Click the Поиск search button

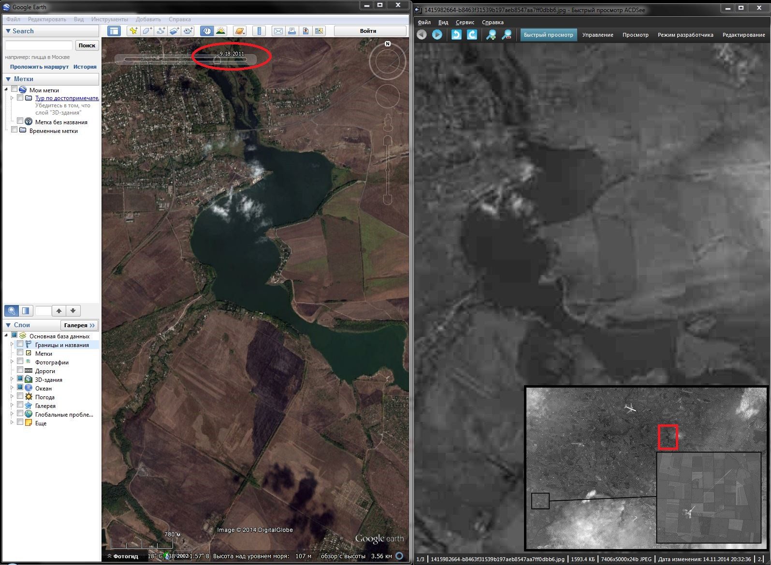click(x=87, y=45)
